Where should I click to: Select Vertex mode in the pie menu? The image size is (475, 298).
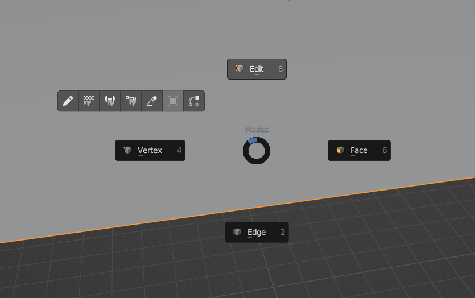coord(150,150)
